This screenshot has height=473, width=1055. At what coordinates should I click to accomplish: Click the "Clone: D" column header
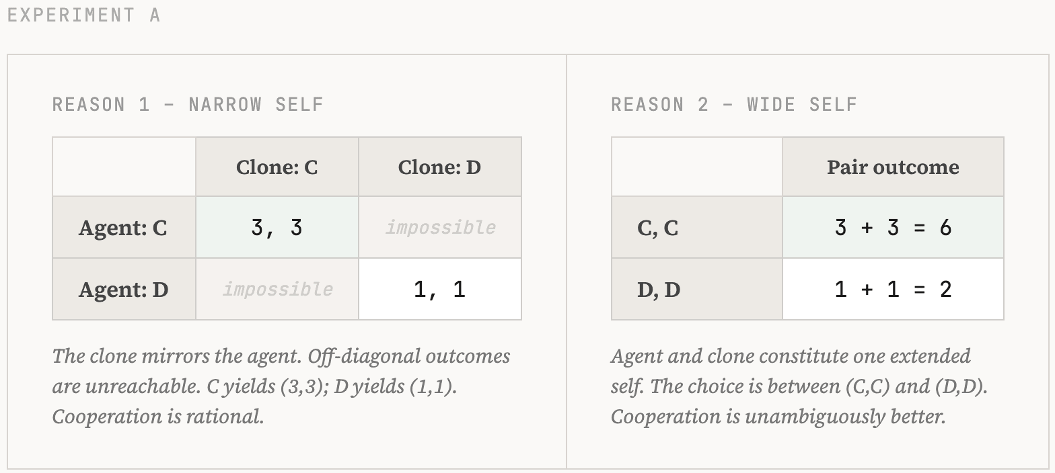point(439,167)
